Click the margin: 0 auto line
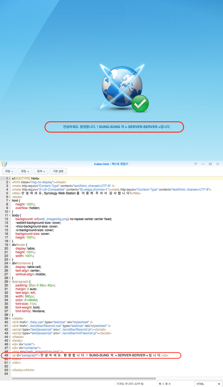223x387 pixels. [26, 289]
